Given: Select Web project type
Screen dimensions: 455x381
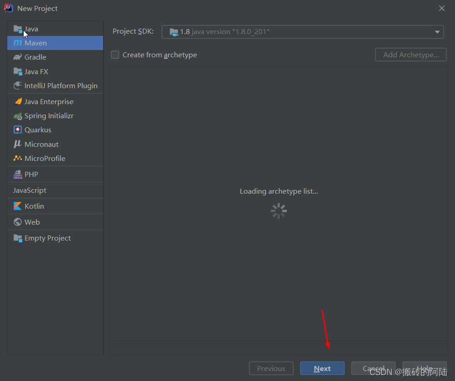Looking at the screenshot, I should [x=55, y=222].
